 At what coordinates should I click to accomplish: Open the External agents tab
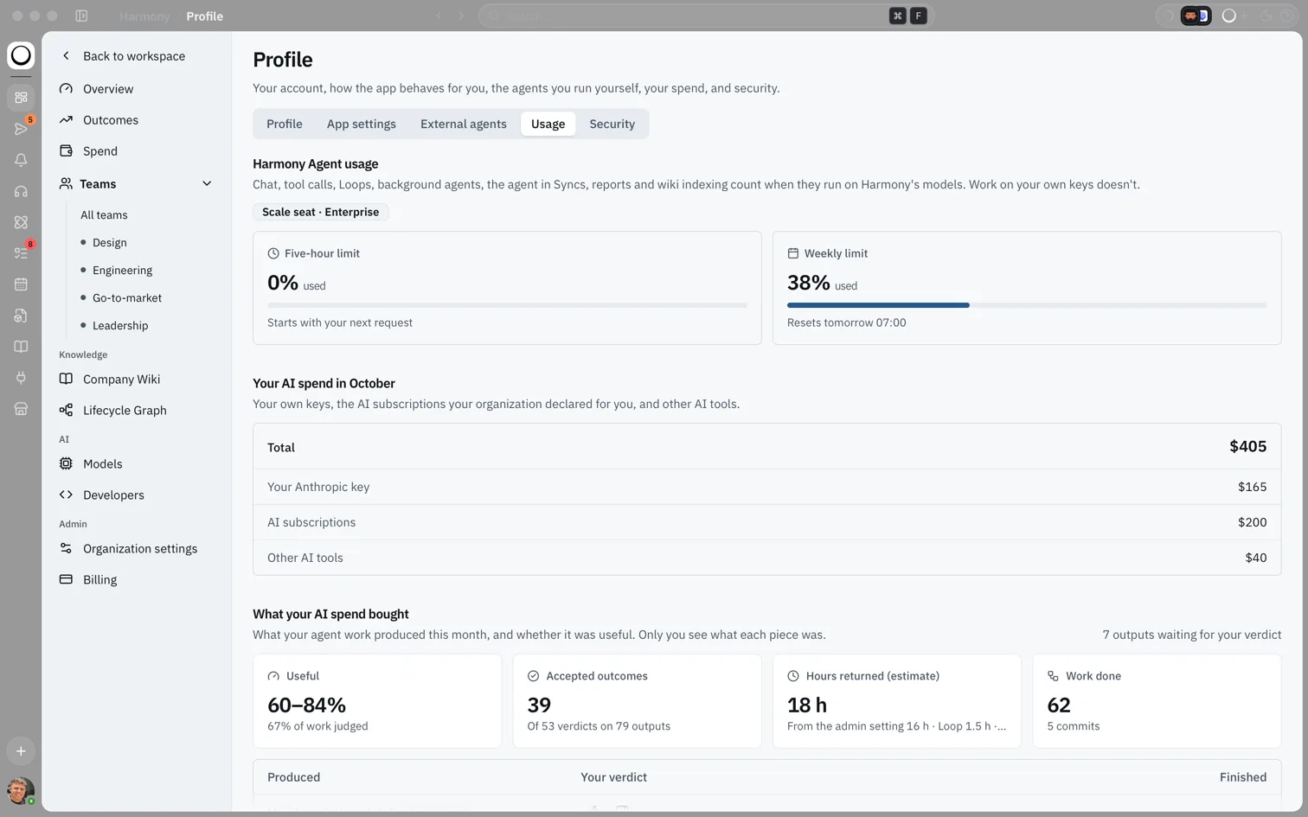click(464, 124)
